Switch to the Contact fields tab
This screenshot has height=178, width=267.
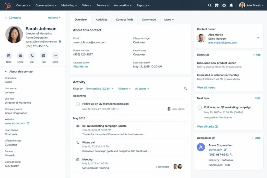click(125, 20)
